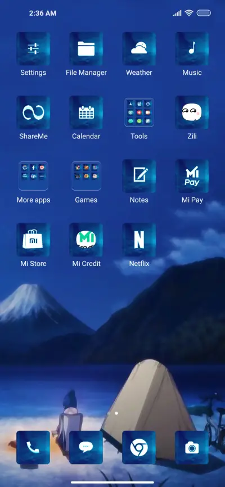This screenshot has height=487, width=225.
Task: Tap the battery indicator
Action: [204, 13]
